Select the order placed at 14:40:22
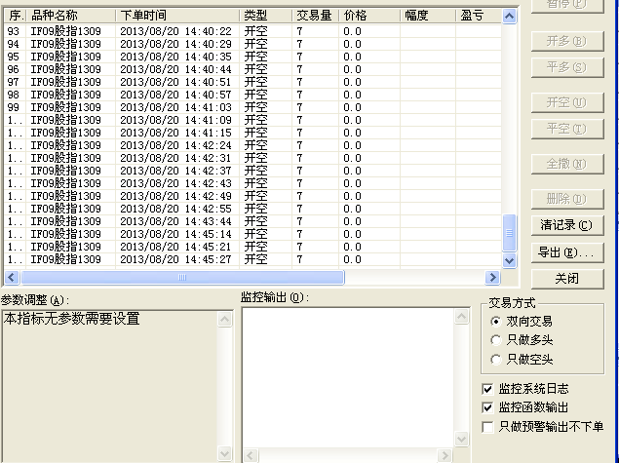This screenshot has height=463, width=619. [252, 31]
